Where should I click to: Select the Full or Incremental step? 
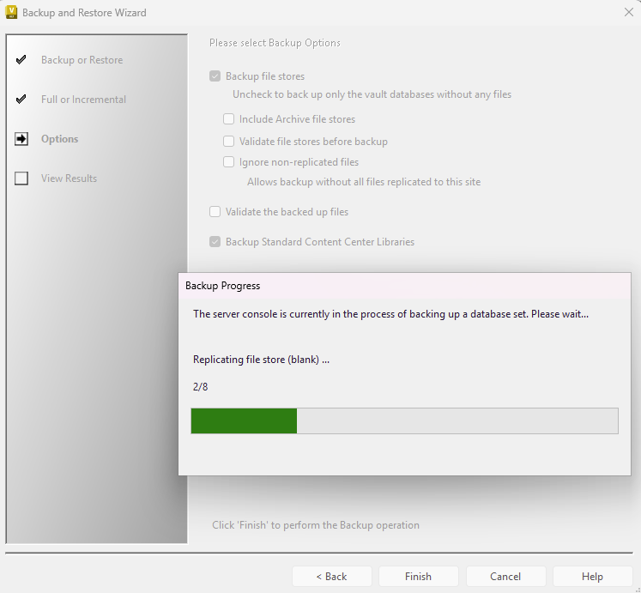pyautogui.click(x=83, y=100)
